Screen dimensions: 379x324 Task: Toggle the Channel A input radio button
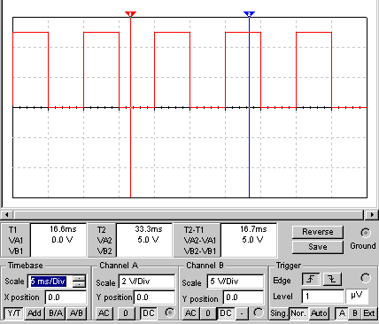click(x=170, y=312)
